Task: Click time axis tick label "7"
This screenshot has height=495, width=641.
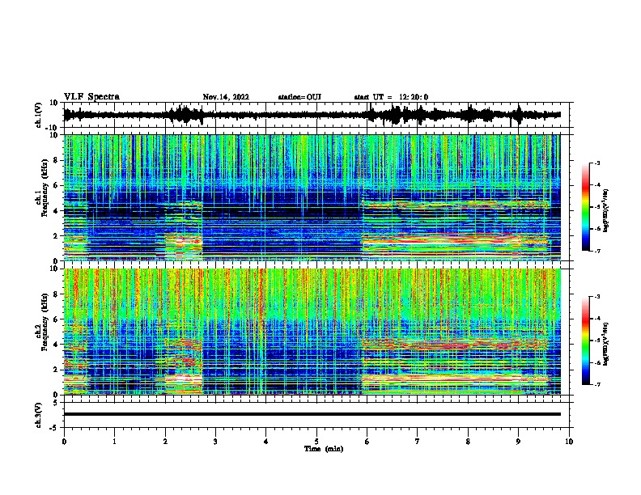Action: click(x=418, y=442)
